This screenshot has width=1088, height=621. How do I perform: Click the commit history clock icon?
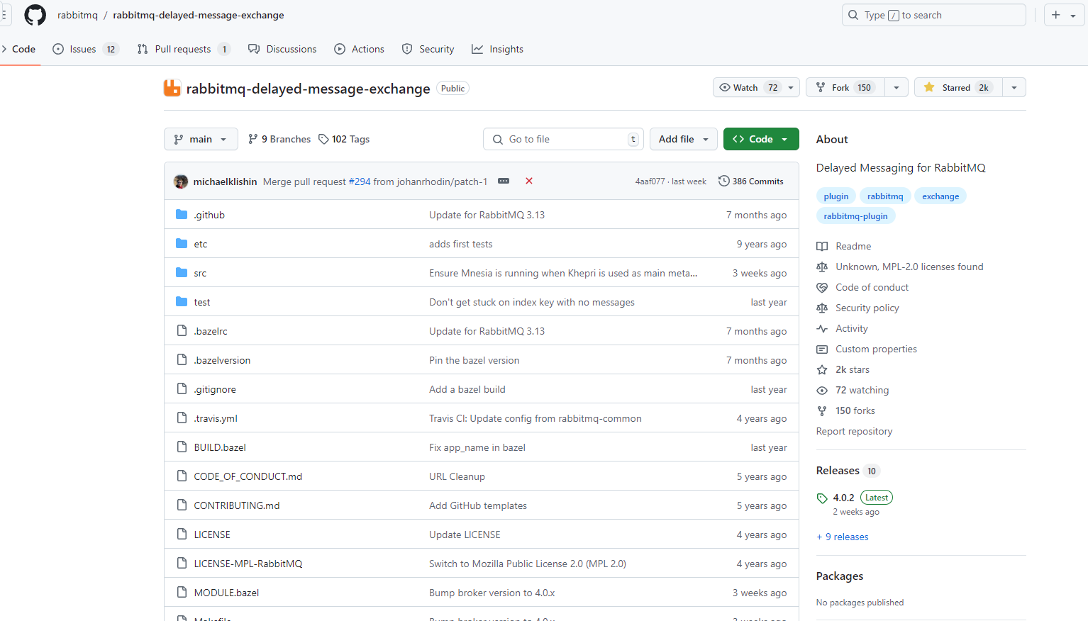coord(723,181)
